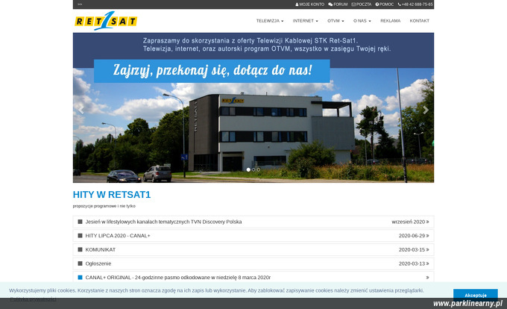The height and width of the screenshot is (309, 507).
Task: Click the date text 'wrzesień 2020'
Action: (409, 222)
